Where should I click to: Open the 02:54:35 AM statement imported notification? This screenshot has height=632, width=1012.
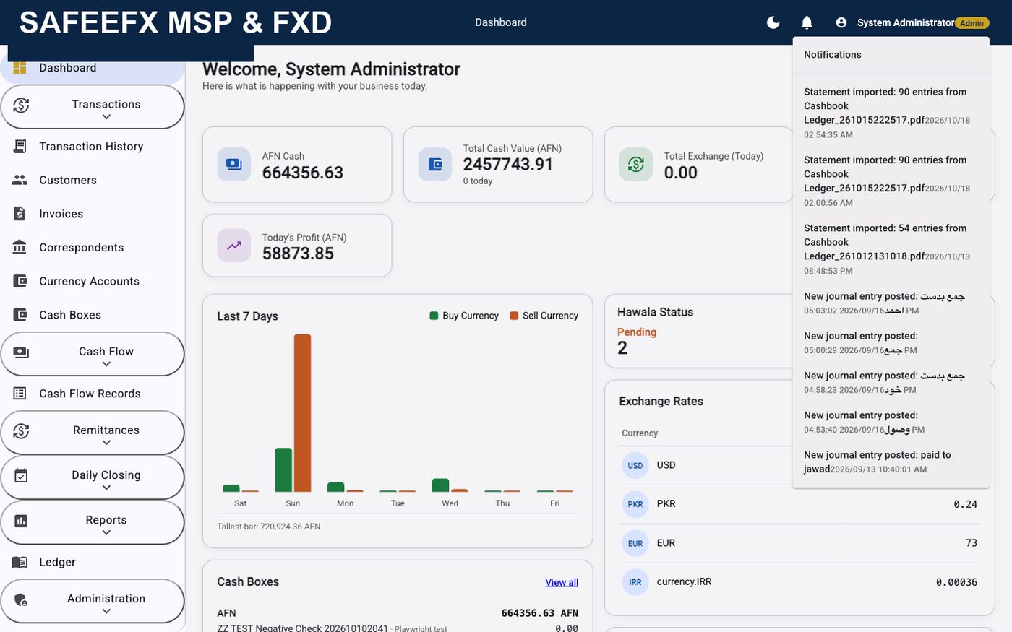[891, 113]
